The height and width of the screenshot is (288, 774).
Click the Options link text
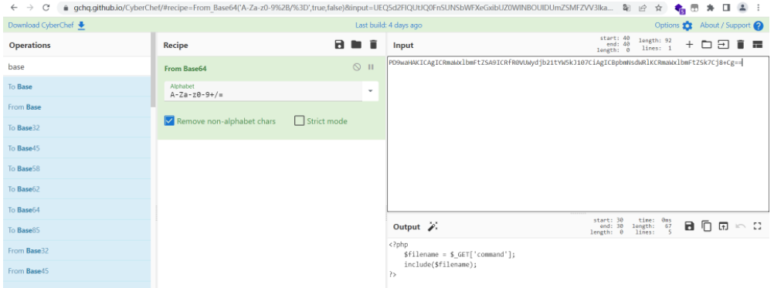tap(667, 25)
